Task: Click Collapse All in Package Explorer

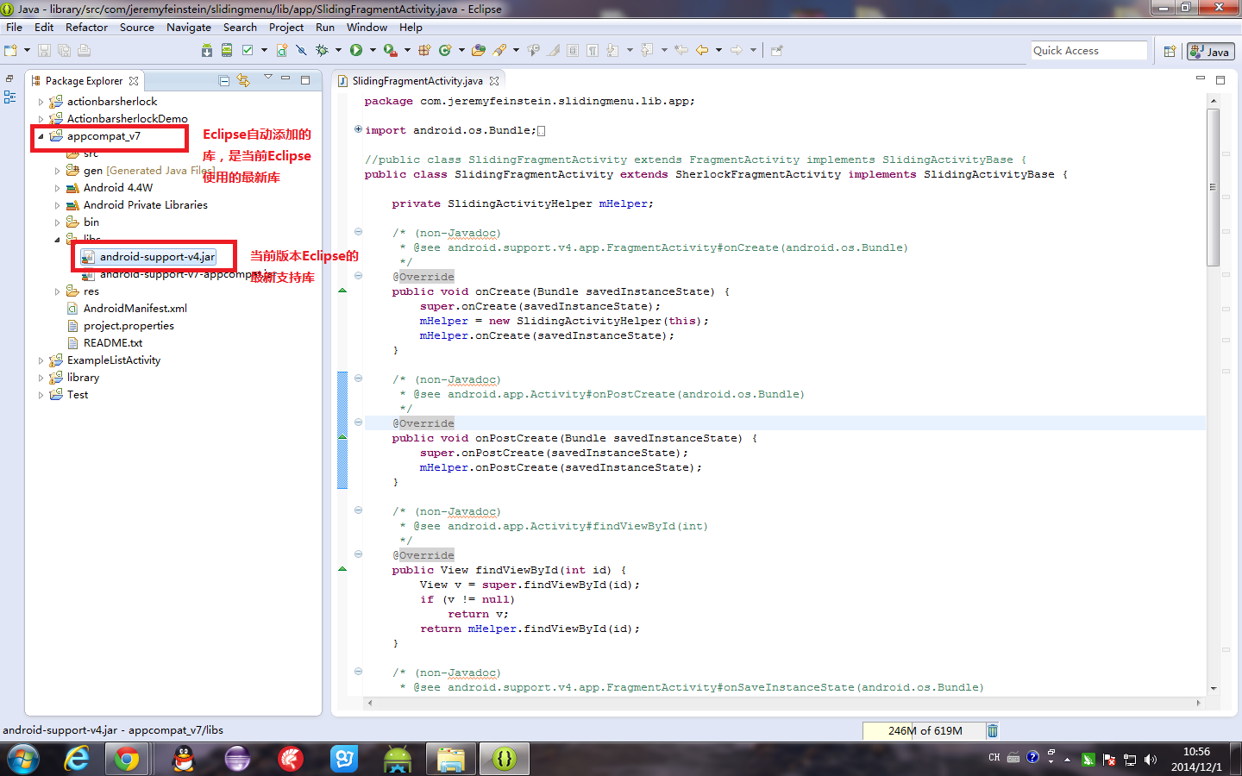Action: (224, 81)
